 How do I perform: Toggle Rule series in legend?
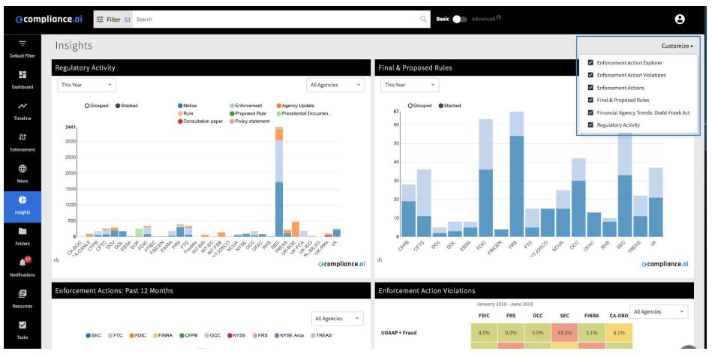pyautogui.click(x=186, y=113)
